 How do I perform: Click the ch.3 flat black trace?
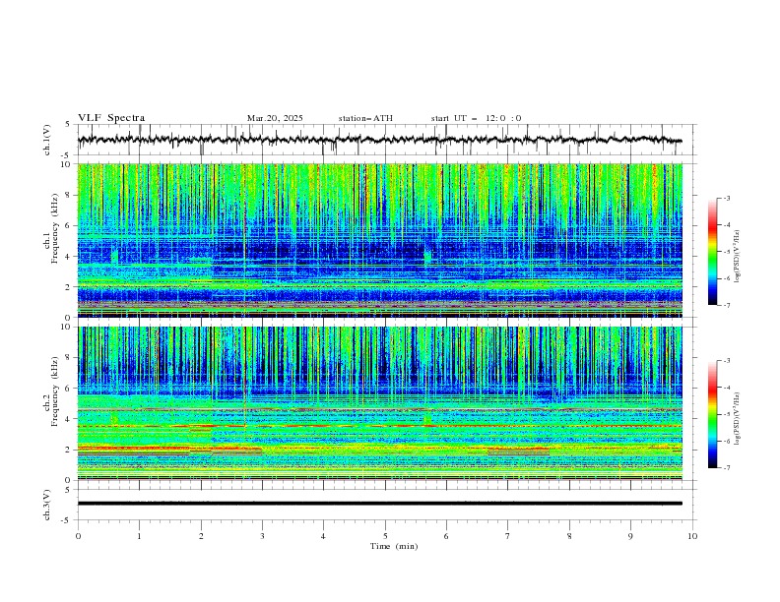[x=379, y=504]
